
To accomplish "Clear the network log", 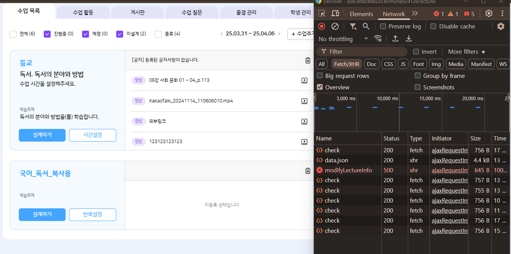I will coord(335,26).
